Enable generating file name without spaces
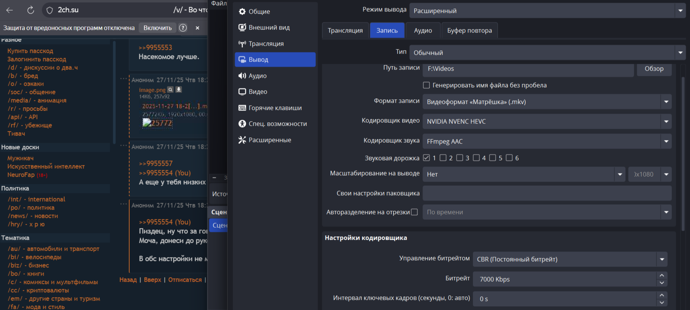Viewport: 690px width, 310px height. coord(426,85)
